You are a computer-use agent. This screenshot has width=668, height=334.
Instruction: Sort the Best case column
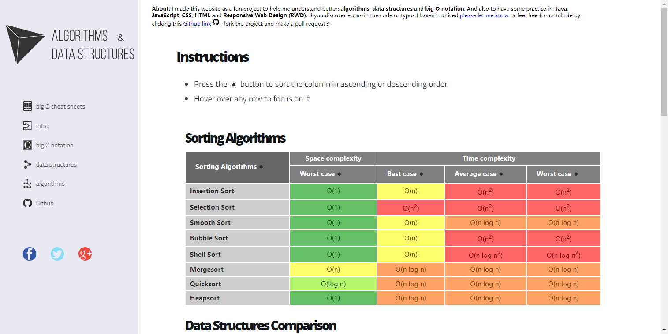point(421,174)
